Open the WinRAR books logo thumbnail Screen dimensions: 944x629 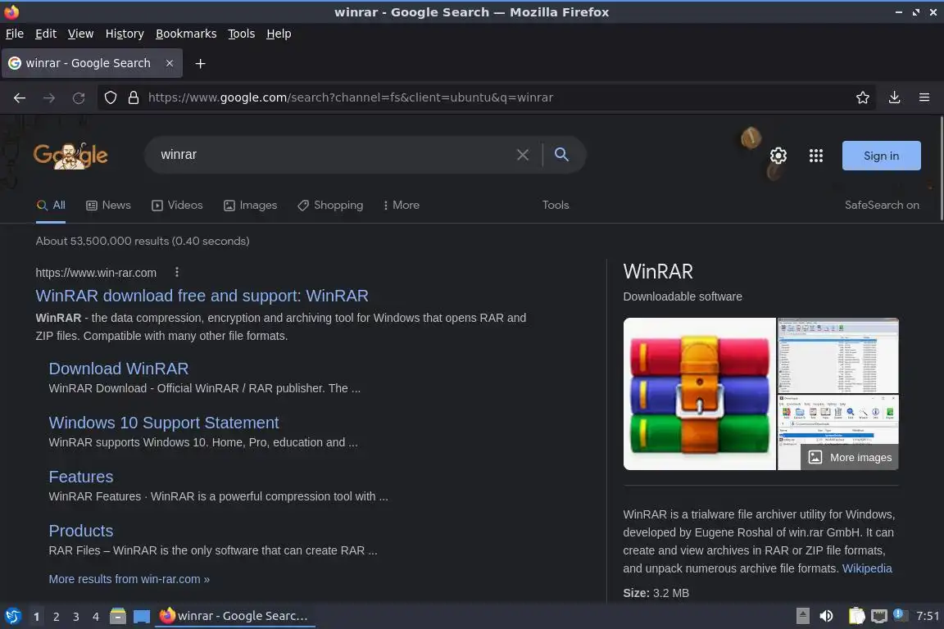tap(700, 394)
